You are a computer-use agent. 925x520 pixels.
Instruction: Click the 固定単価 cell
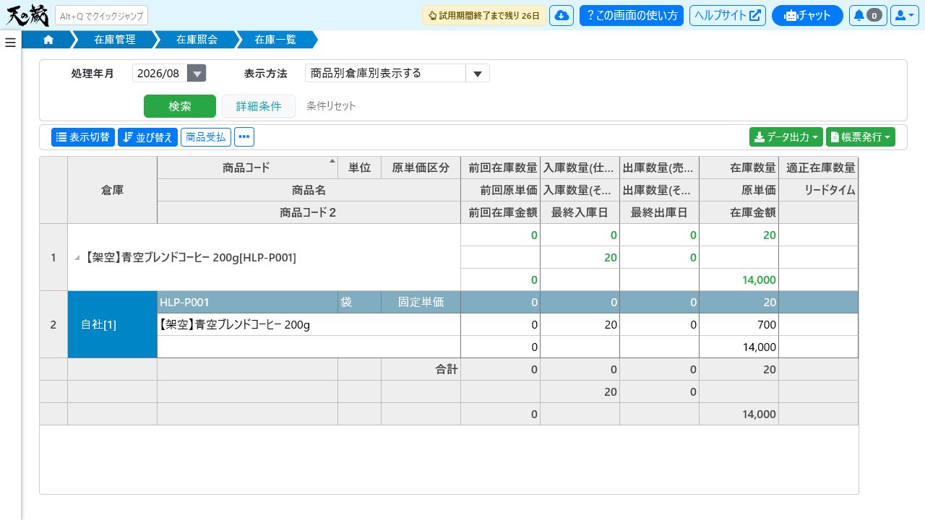coord(421,302)
